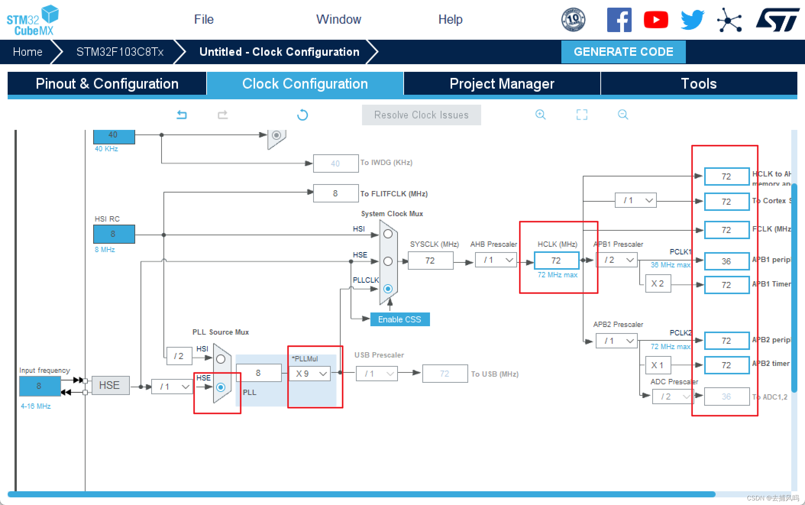This screenshot has width=805, height=505.
Task: Select HSE in PLL Source Mux
Action: (221, 387)
